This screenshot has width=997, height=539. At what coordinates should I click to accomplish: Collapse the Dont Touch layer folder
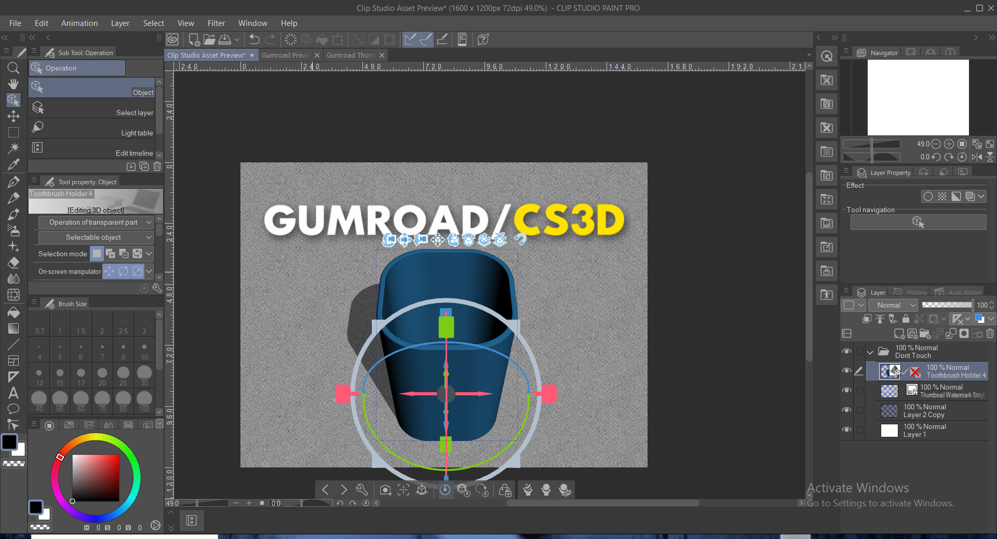click(870, 352)
